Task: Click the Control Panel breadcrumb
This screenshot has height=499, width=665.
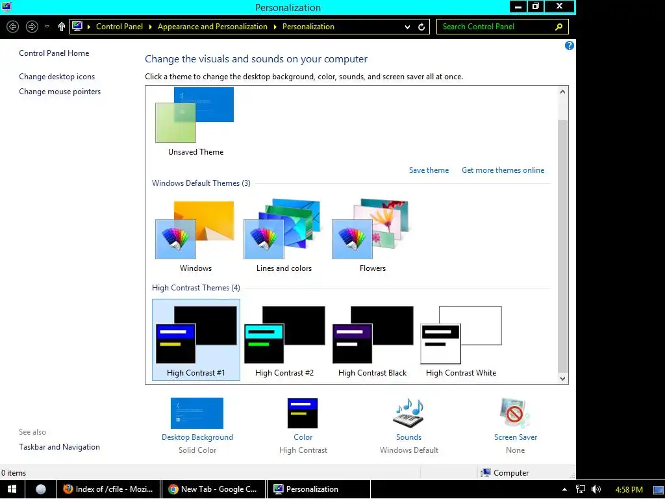Action: 119,27
